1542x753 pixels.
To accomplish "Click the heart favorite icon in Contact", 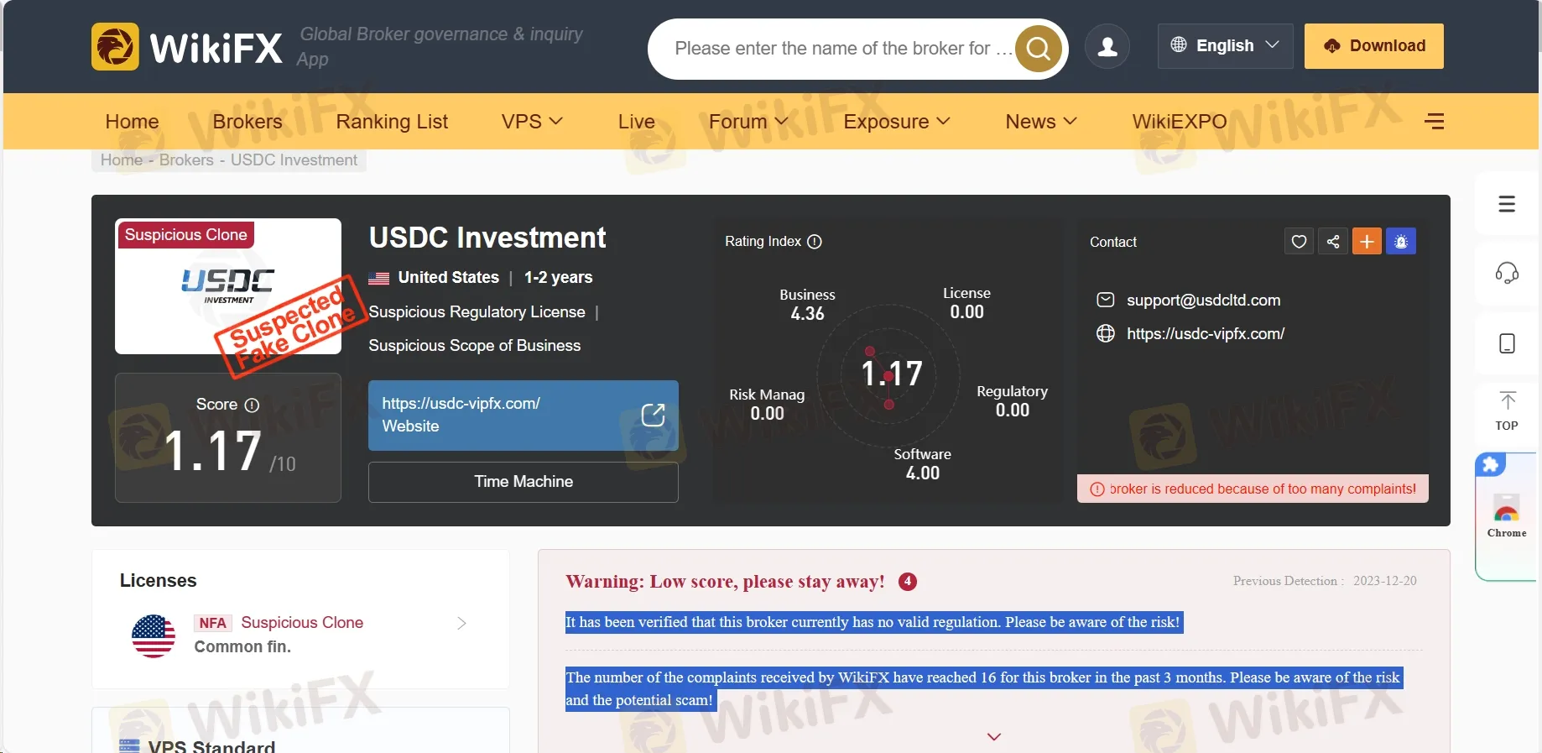I will [1299, 242].
